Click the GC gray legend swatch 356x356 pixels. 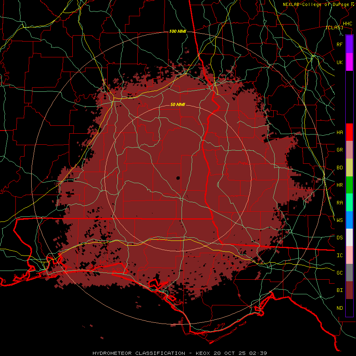pyautogui.click(x=349, y=273)
